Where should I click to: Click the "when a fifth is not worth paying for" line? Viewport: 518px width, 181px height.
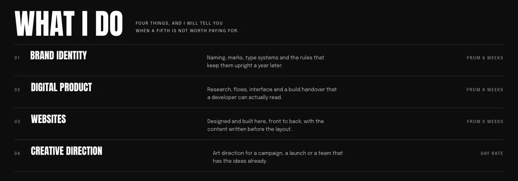click(187, 31)
